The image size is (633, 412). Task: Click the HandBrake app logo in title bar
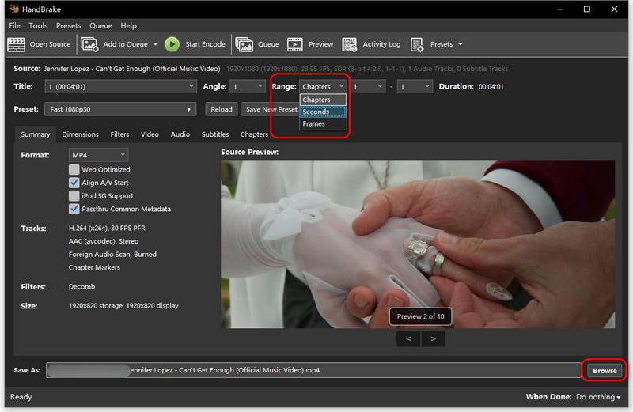click(13, 9)
